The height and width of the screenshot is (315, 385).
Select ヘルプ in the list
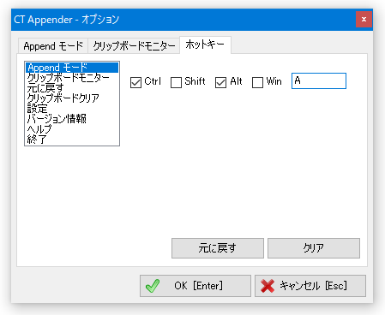click(72, 129)
